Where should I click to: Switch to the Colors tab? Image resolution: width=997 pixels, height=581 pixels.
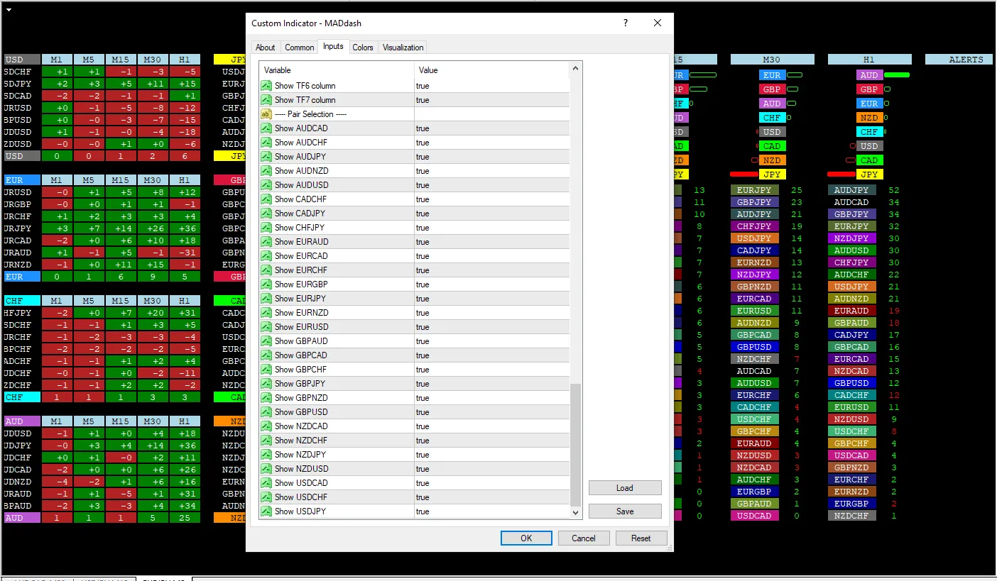point(363,48)
